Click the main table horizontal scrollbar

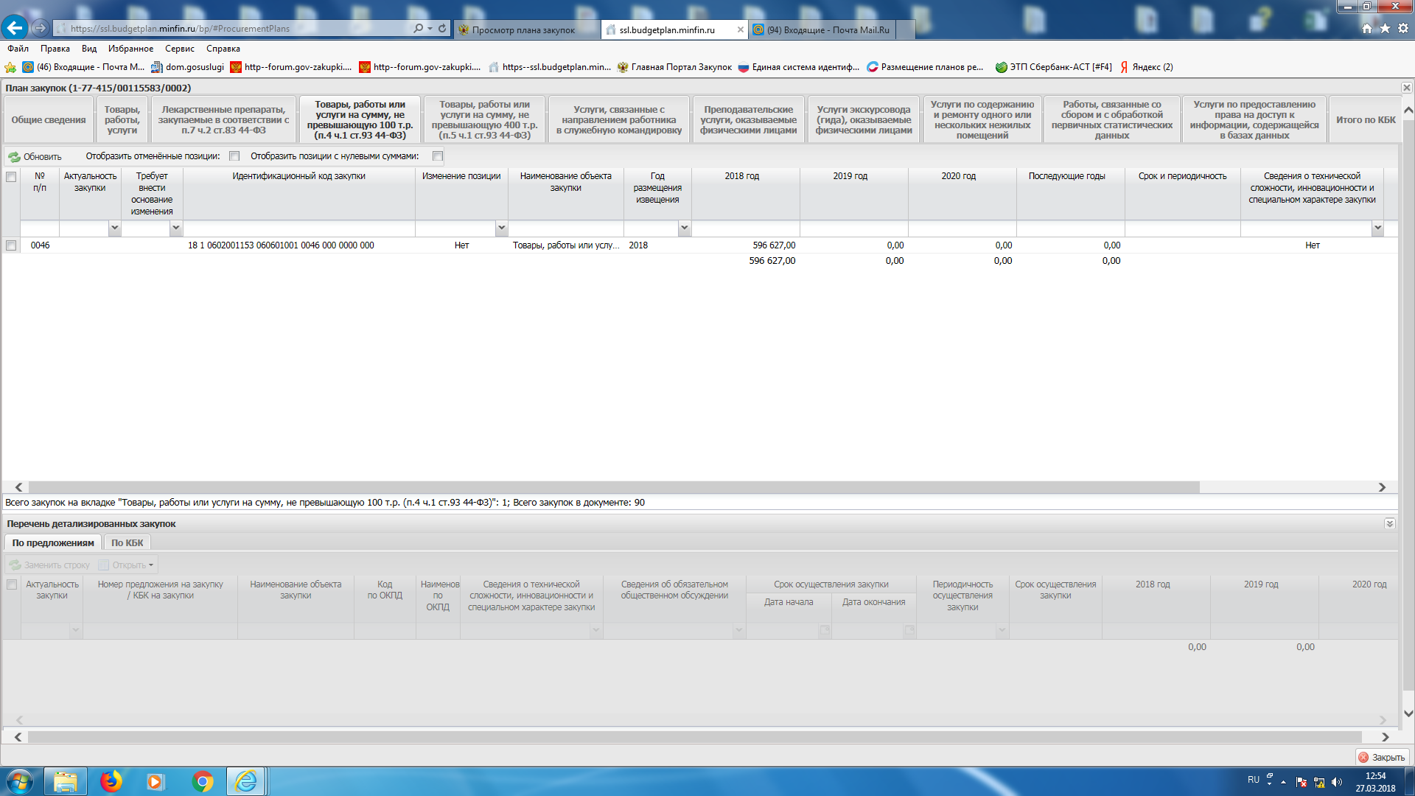pyautogui.click(x=612, y=487)
